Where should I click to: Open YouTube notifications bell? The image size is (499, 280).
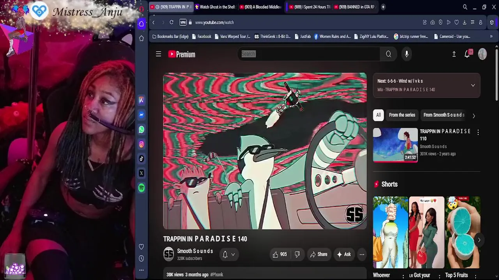point(467,54)
